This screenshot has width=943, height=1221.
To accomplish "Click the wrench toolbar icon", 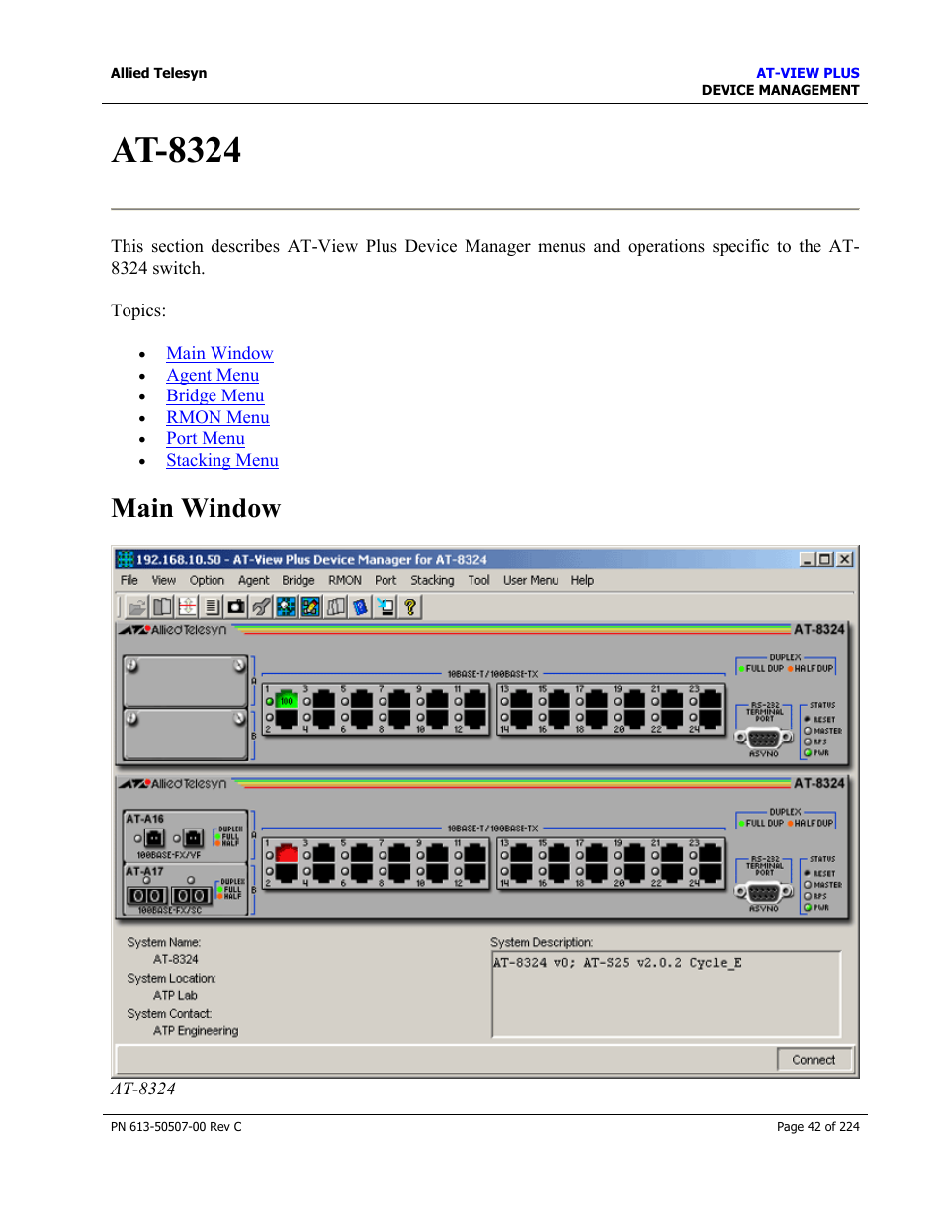I will 261,607.
